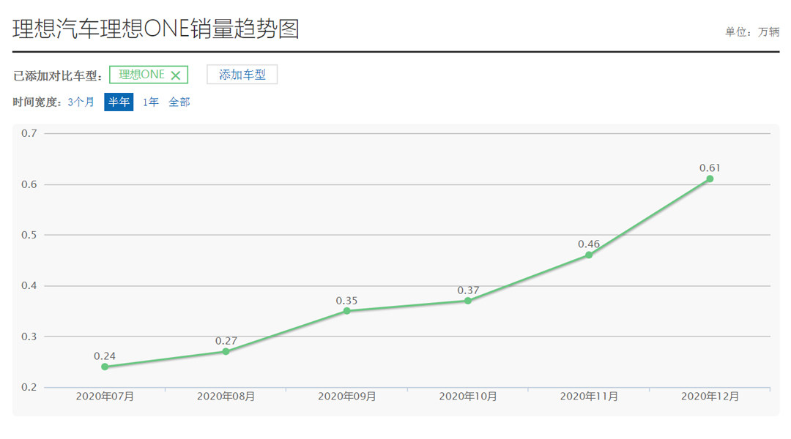Screen dimensions: 791x439
Task: Remove the 理想ONE comparison tag via X
Action: coord(175,75)
